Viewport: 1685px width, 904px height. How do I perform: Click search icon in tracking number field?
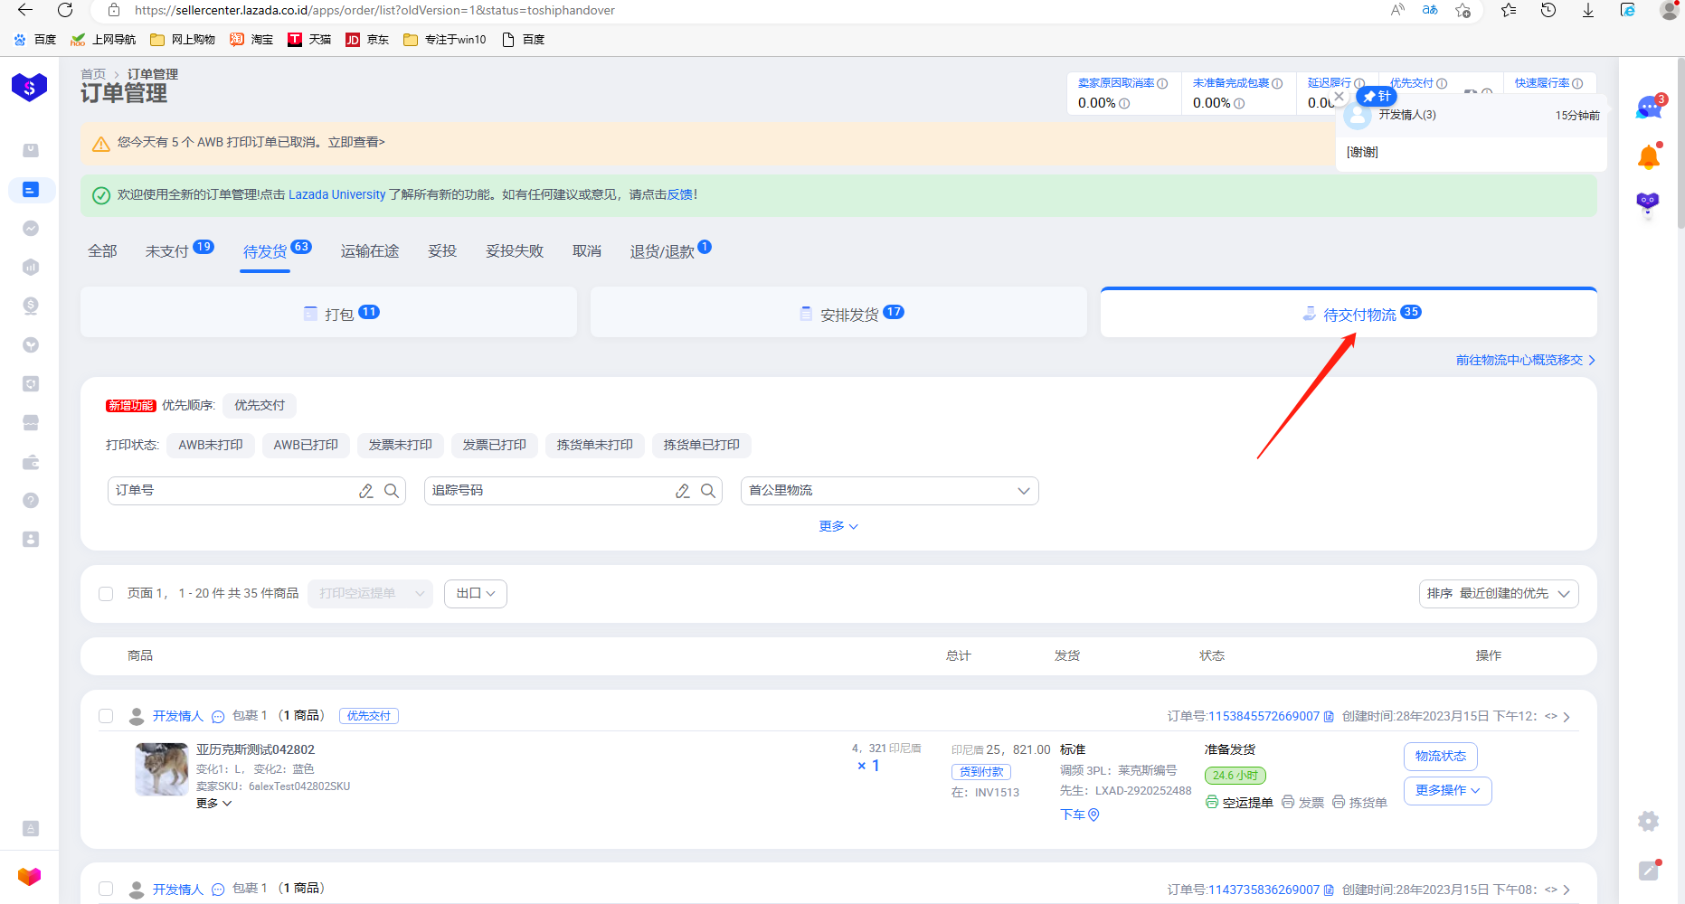coord(708,491)
